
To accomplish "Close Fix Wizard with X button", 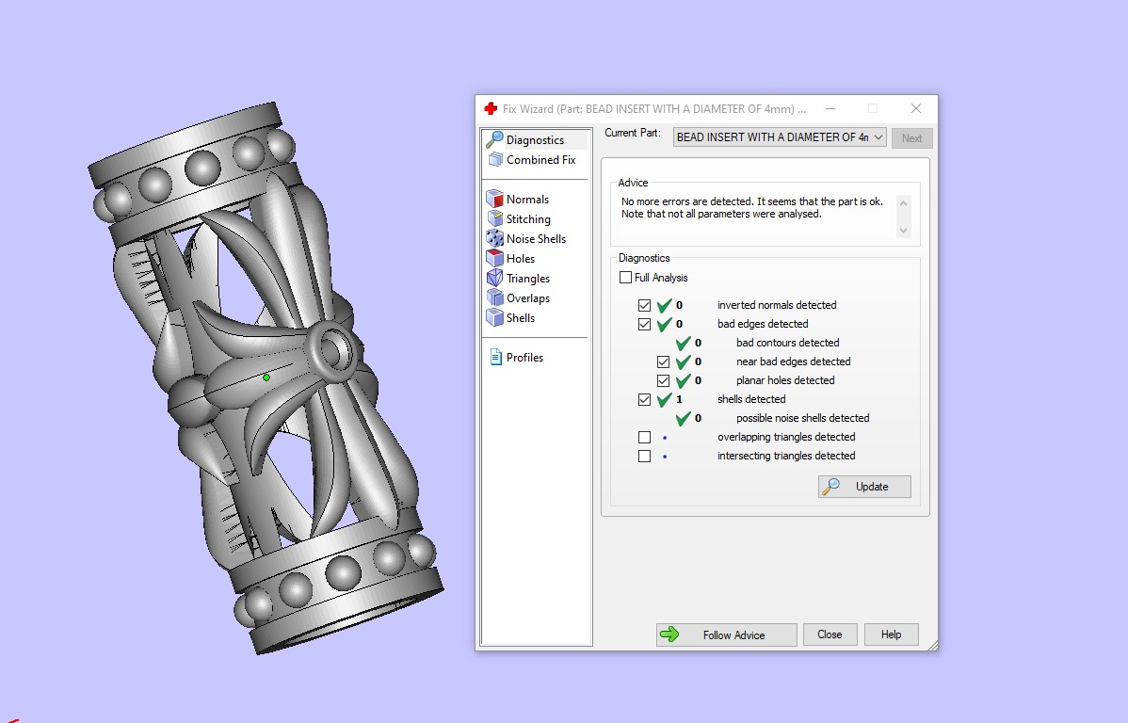I will coord(916,108).
